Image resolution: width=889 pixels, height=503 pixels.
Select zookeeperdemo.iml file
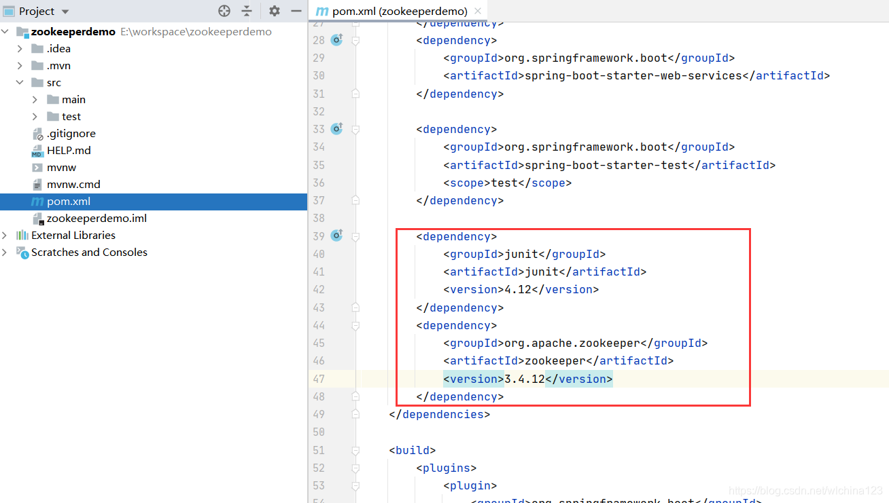pyautogui.click(x=97, y=219)
